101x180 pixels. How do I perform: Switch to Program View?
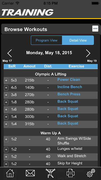[x=46, y=40]
